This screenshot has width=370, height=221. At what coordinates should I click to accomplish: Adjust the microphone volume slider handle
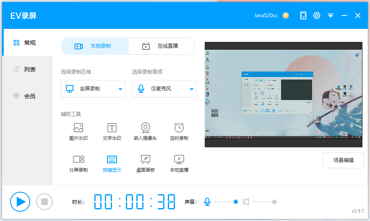(x=235, y=202)
